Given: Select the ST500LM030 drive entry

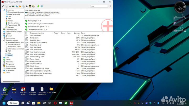Looking at the screenshot, I should (x=38, y=15).
